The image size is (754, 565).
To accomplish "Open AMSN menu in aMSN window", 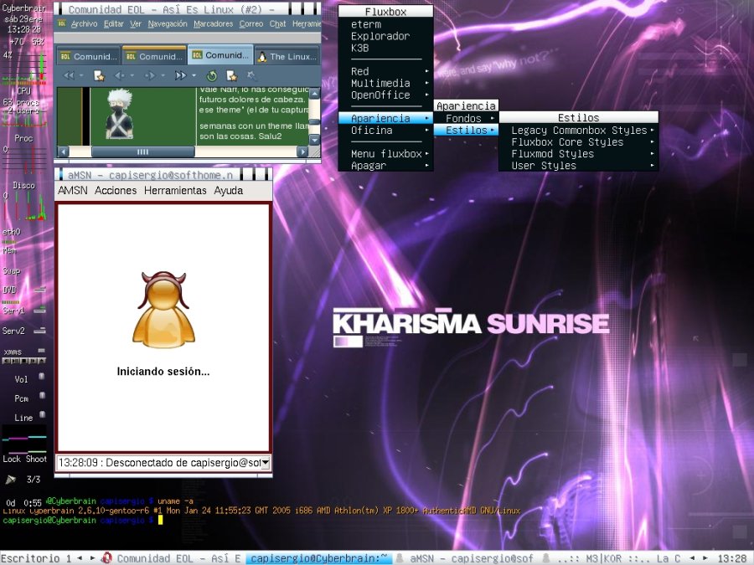I will tap(73, 190).
